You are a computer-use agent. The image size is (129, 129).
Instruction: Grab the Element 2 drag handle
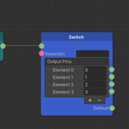click(49, 85)
